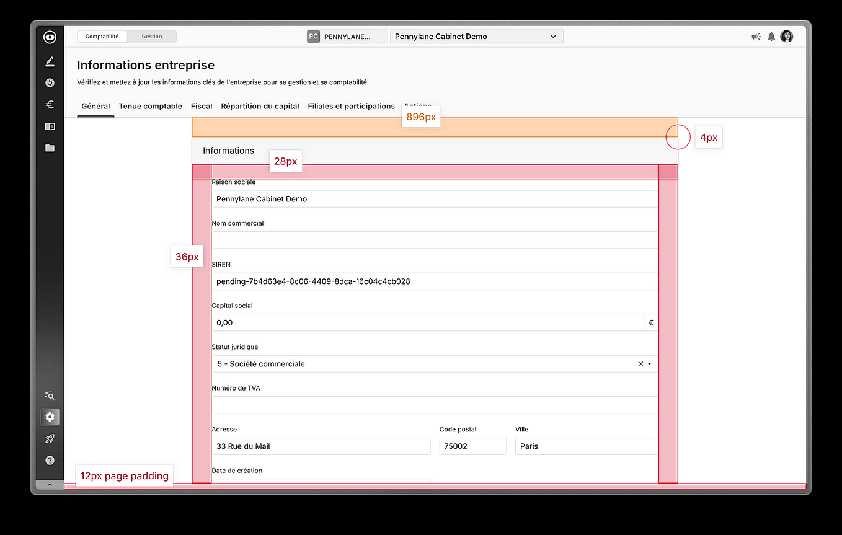Clear the Statut juridique selection with the X
Image resolution: width=842 pixels, height=535 pixels.
pyautogui.click(x=641, y=364)
